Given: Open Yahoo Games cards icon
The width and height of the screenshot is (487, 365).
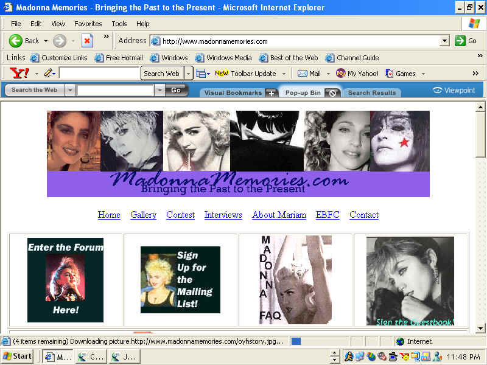Looking at the screenshot, I should point(389,74).
